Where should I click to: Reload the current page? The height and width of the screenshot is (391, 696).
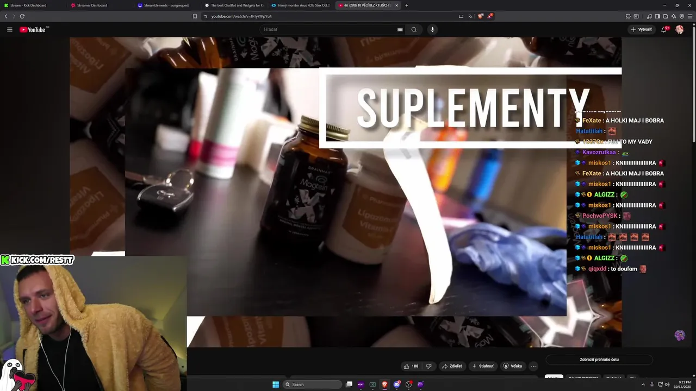point(22,16)
